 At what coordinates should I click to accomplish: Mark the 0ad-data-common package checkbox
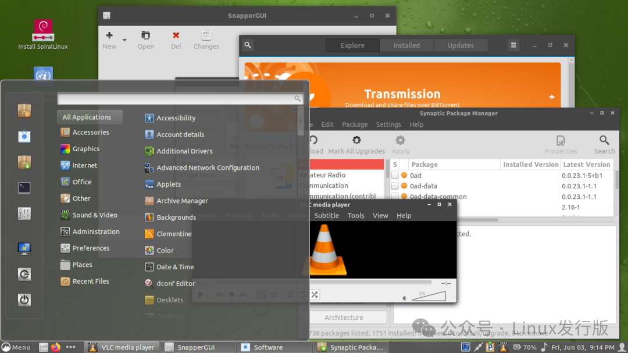pyautogui.click(x=395, y=196)
